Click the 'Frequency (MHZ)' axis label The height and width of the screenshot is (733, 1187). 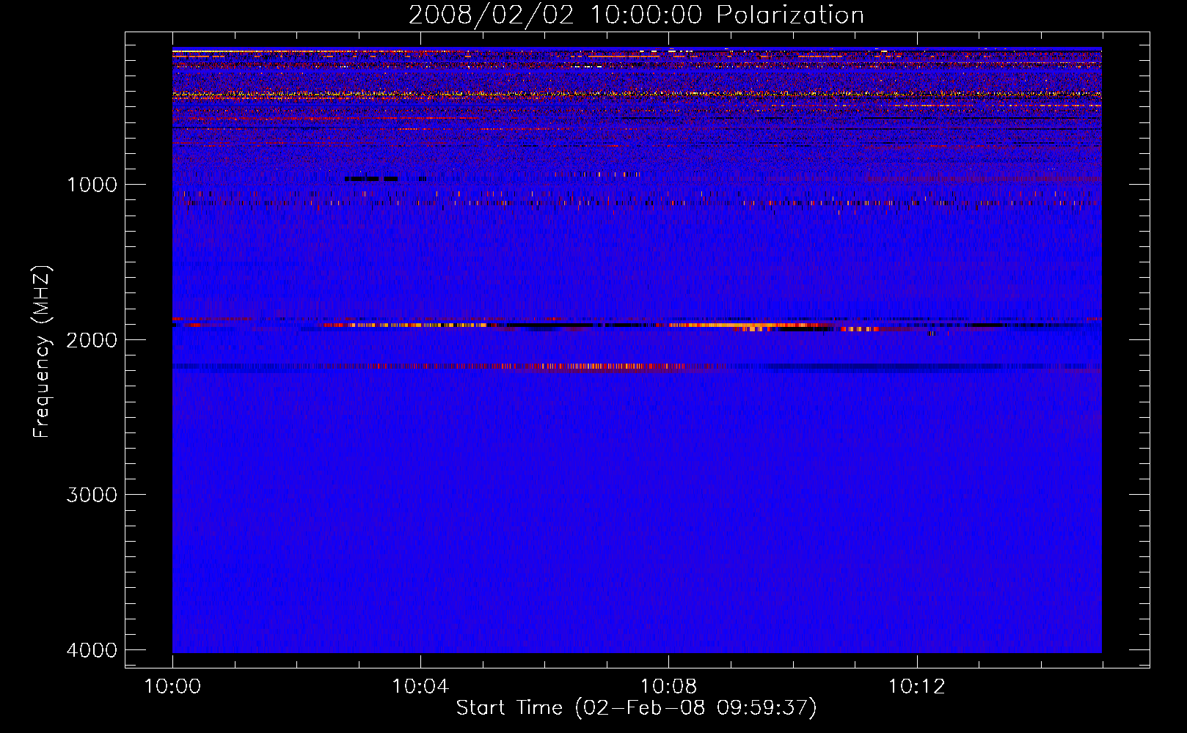(42, 353)
